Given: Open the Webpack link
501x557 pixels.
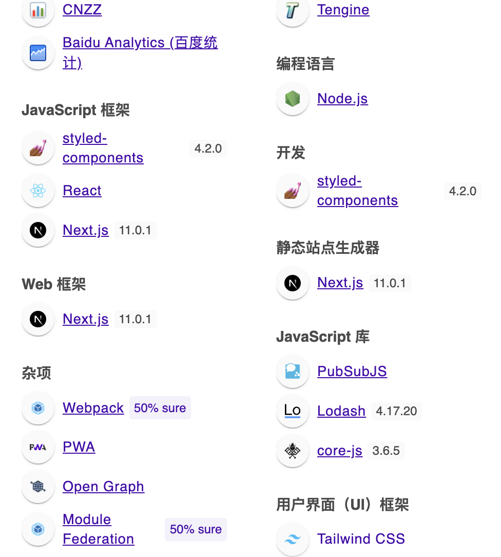Looking at the screenshot, I should [x=93, y=407].
